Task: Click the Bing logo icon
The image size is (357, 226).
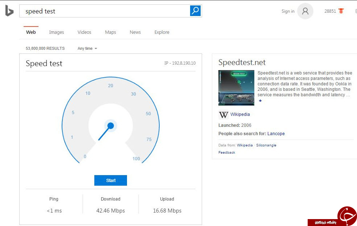Action: 9,11
